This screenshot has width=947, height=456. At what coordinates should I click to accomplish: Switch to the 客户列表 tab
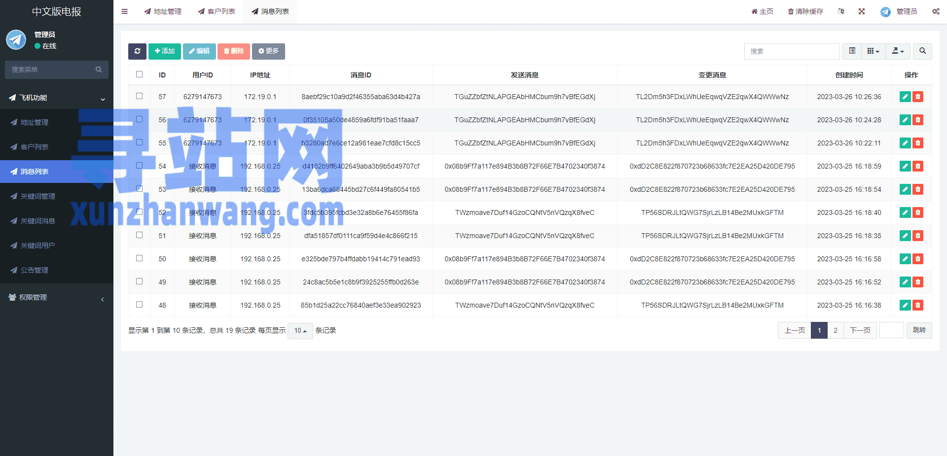click(x=217, y=11)
